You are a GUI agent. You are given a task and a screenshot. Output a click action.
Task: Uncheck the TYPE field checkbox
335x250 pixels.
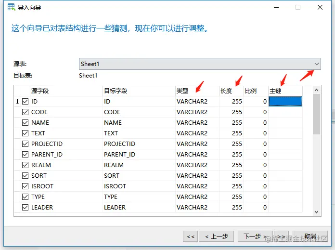[x=25, y=197]
